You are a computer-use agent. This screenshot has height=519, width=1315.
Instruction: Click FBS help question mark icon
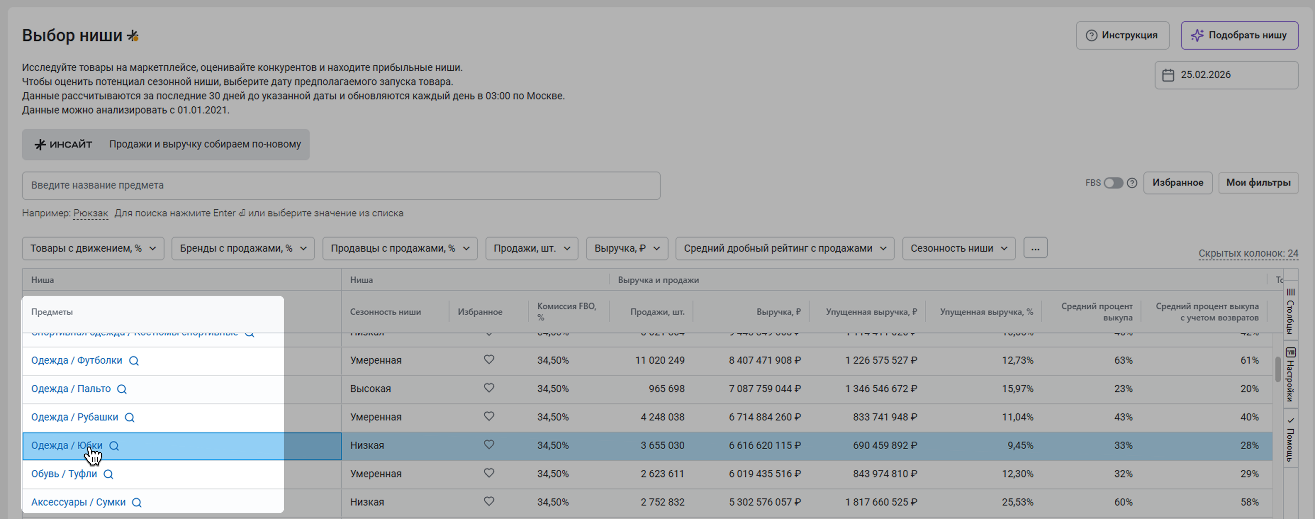coord(1132,183)
